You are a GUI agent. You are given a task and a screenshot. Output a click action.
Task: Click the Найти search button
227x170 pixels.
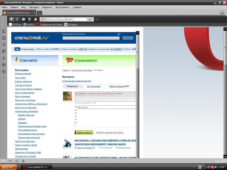coord(128,38)
